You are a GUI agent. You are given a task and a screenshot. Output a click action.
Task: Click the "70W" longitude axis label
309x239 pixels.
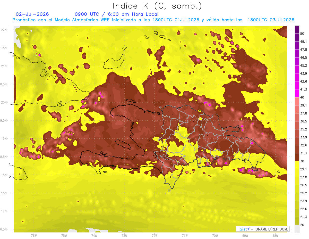pyautogui.click(x=215, y=235)
